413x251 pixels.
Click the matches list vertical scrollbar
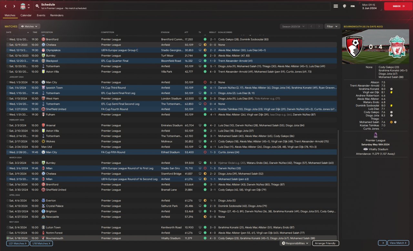point(338,185)
